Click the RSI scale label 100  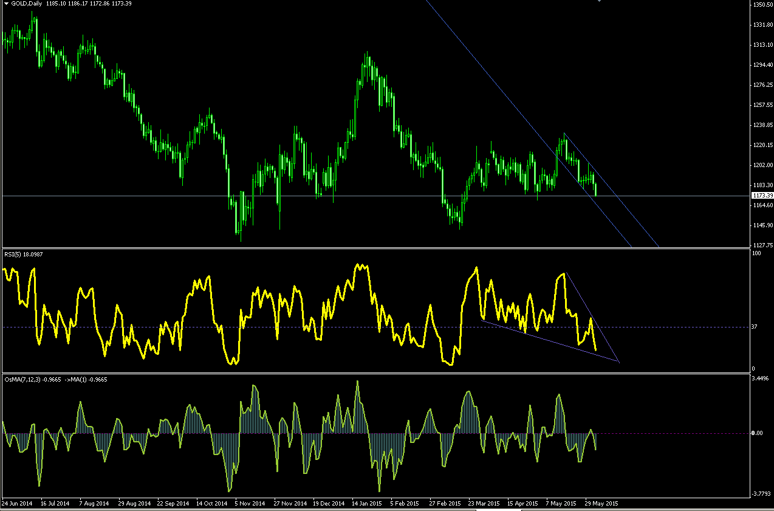point(757,253)
